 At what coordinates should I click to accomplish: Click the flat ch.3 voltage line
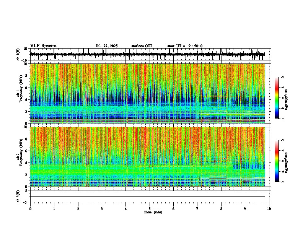148,196
